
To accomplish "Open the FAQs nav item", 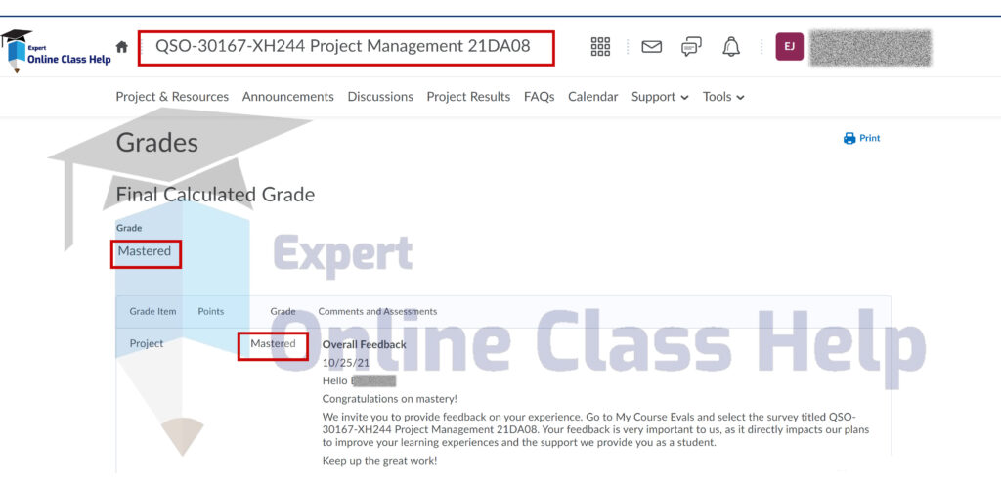I will [x=539, y=97].
